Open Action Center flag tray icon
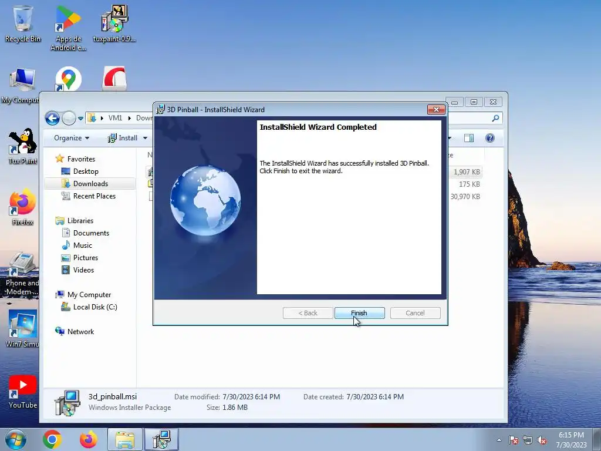601x451 pixels. coord(514,440)
